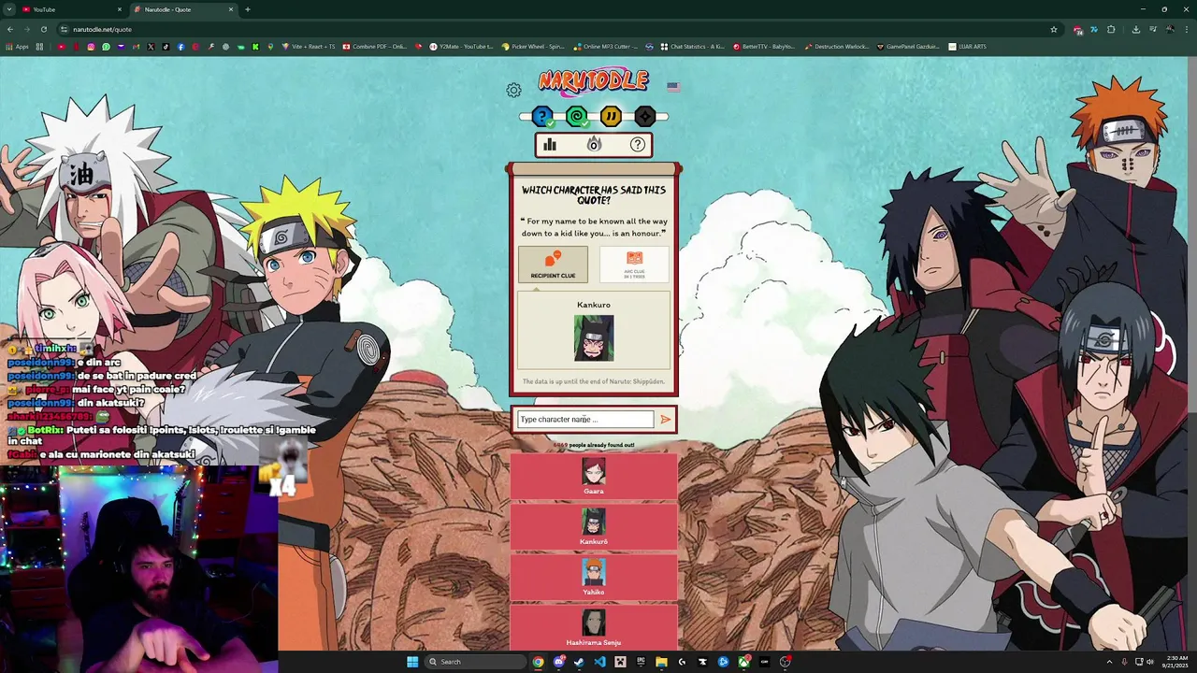
Task: Select the Recipient Clue button
Action: [x=553, y=265]
